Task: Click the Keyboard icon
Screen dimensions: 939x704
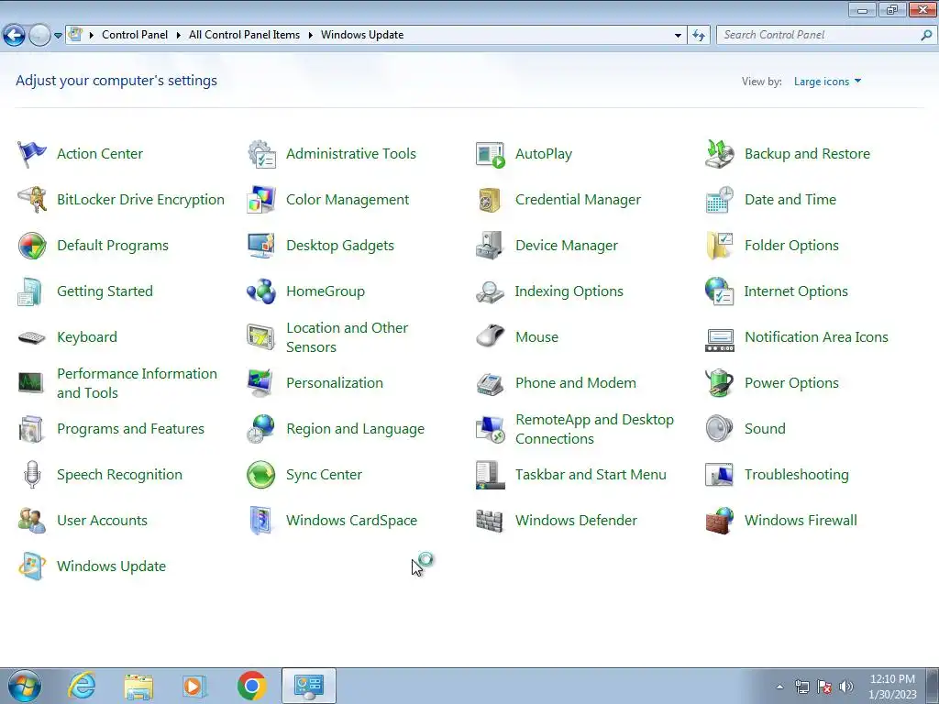Action: coord(32,337)
